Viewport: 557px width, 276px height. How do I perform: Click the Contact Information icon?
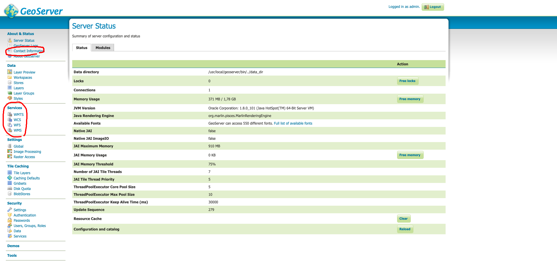coord(10,51)
